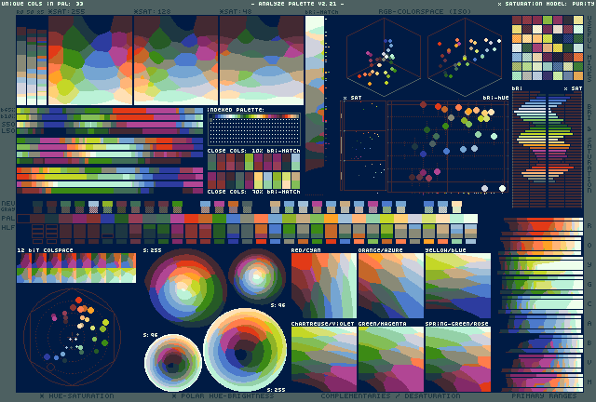Select the left RGB colorspace cube
Screen dimensions: 596x402
point(384,57)
